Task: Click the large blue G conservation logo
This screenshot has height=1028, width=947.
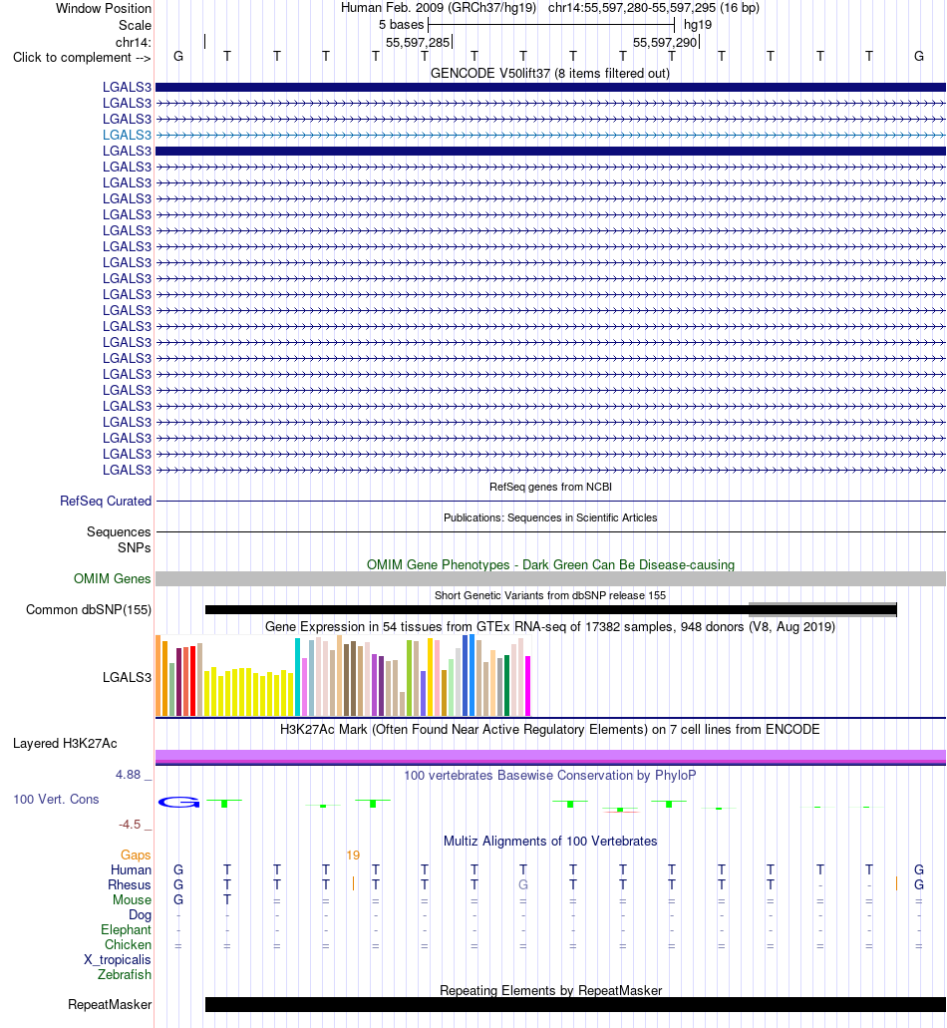Action: coord(178,802)
